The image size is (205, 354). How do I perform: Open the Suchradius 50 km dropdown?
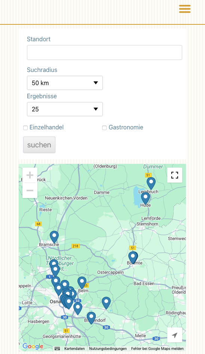65,83
